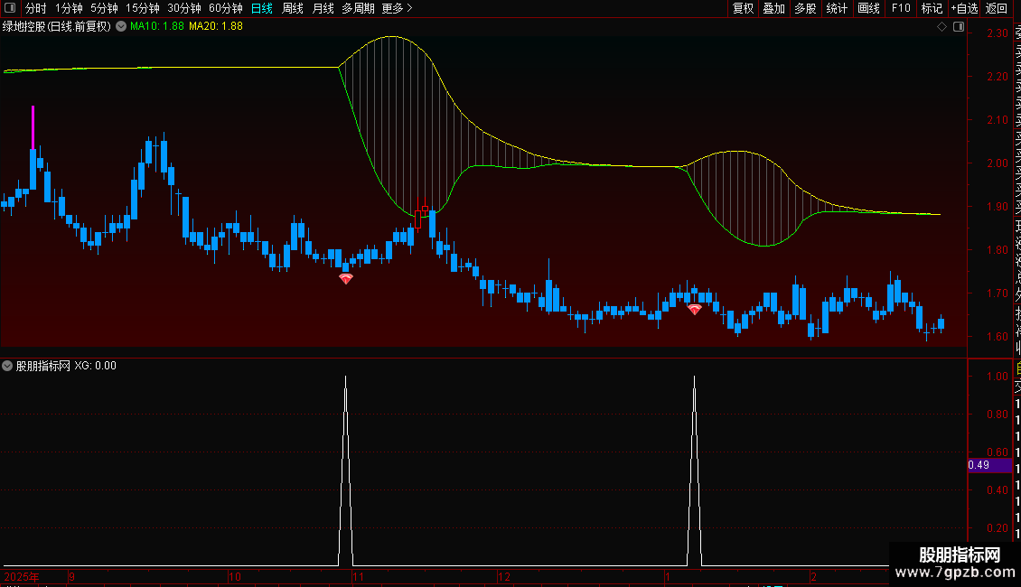
Task: Click the 返回 back button
Action: tap(997, 8)
